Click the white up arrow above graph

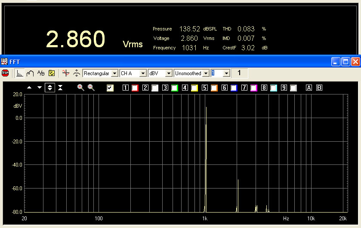coord(29,88)
